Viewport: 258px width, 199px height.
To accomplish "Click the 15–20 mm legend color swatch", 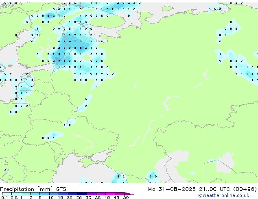I will click(63, 194).
